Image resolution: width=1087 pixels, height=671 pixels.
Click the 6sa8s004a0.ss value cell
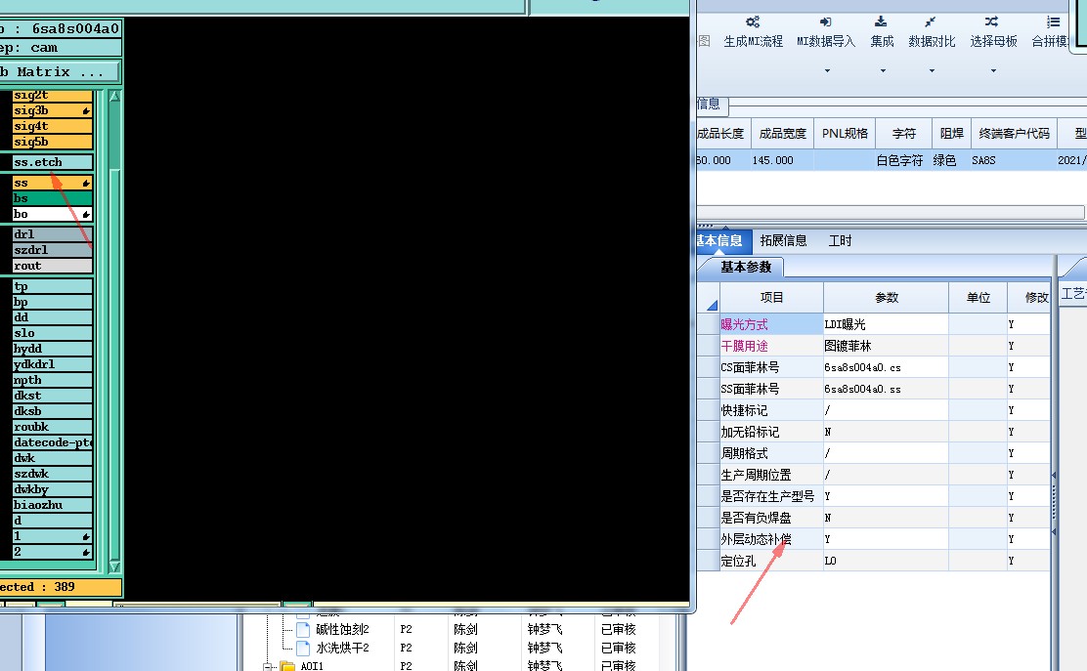click(x=886, y=389)
